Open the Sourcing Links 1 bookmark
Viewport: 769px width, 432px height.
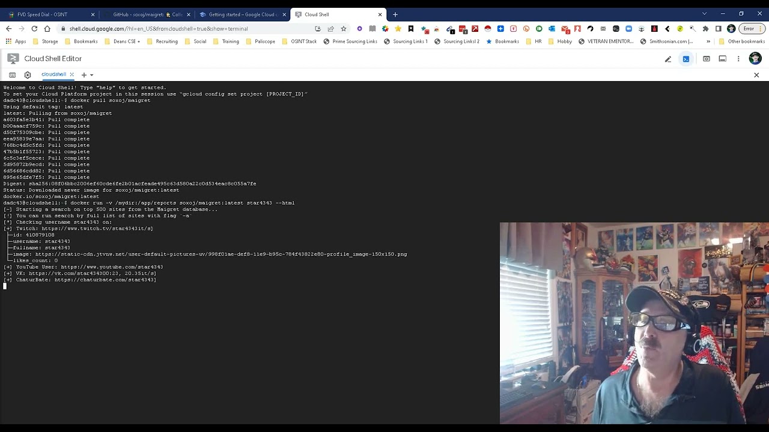pos(406,41)
